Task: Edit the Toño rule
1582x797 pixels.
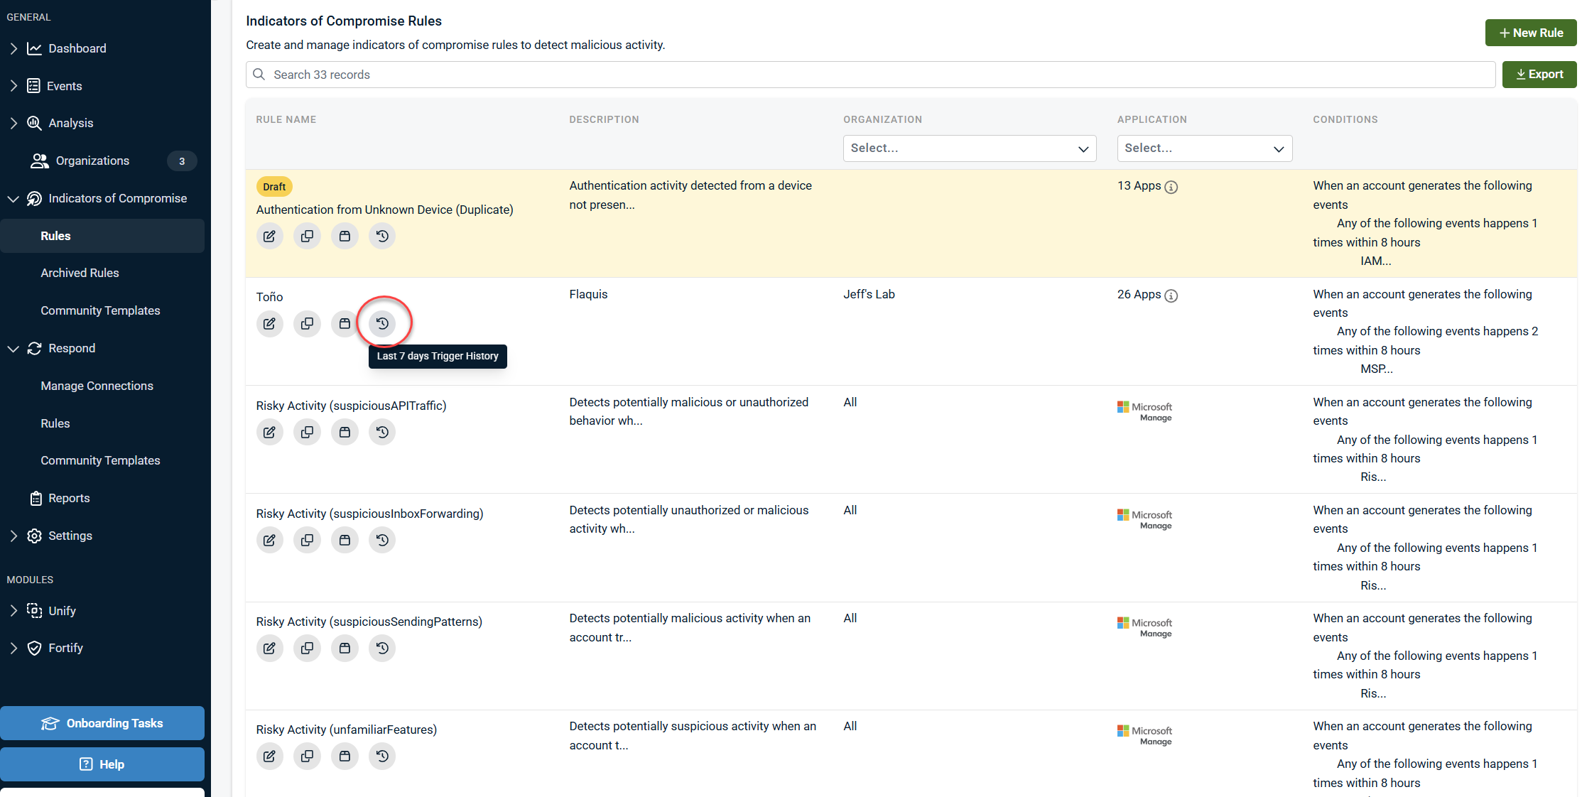Action: click(269, 324)
